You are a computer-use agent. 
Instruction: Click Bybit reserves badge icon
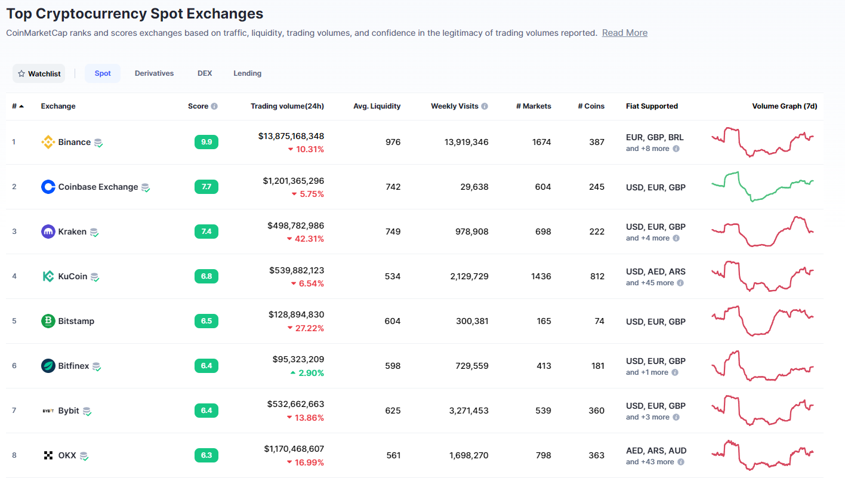87,411
